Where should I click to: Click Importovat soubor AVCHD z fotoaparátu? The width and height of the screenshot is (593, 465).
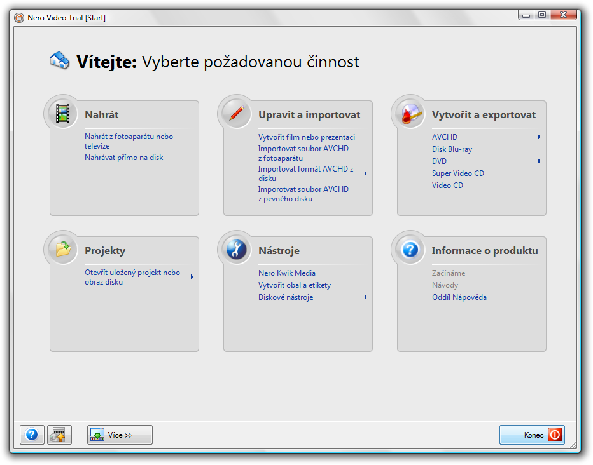pos(303,153)
